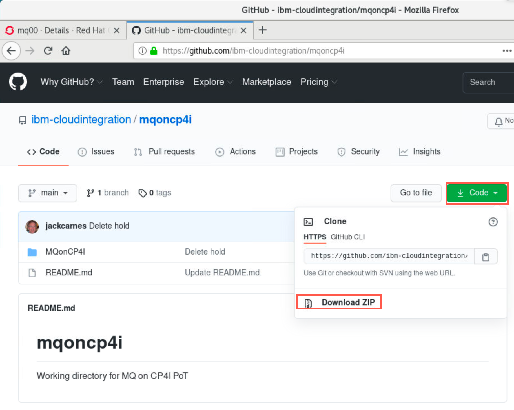
Task: Expand the Why GitHub? menu
Action: click(x=72, y=82)
